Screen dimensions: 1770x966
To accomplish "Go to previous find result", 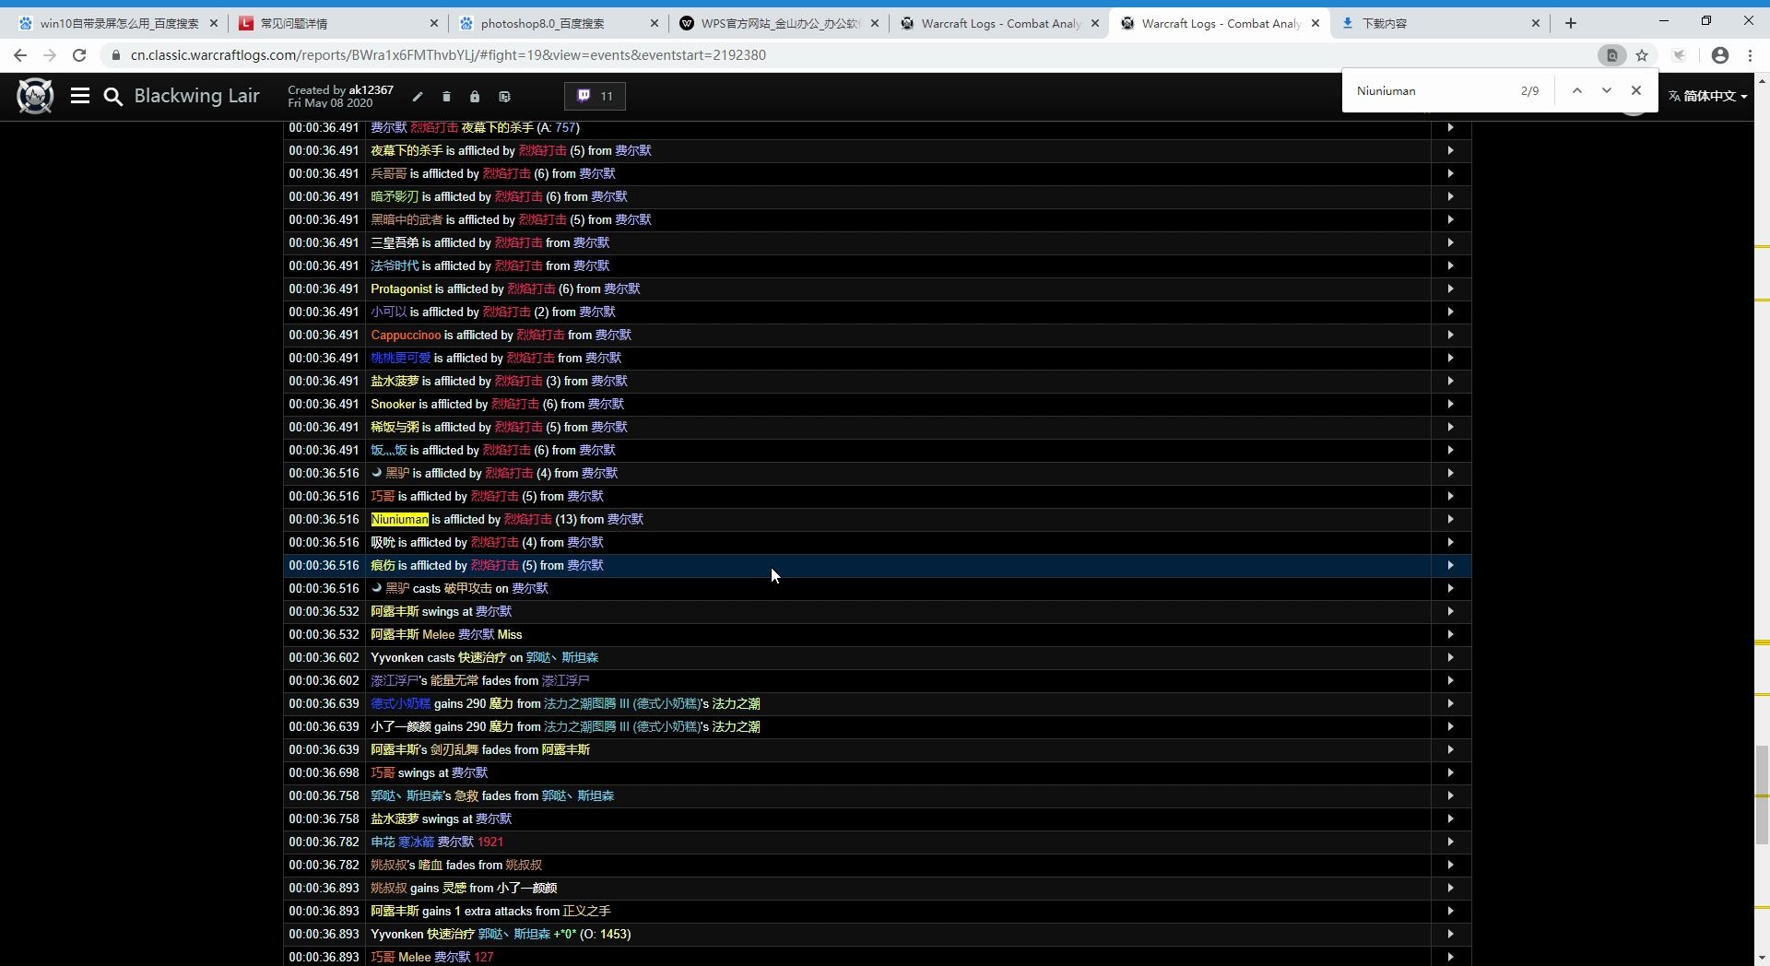I will pos(1577,90).
